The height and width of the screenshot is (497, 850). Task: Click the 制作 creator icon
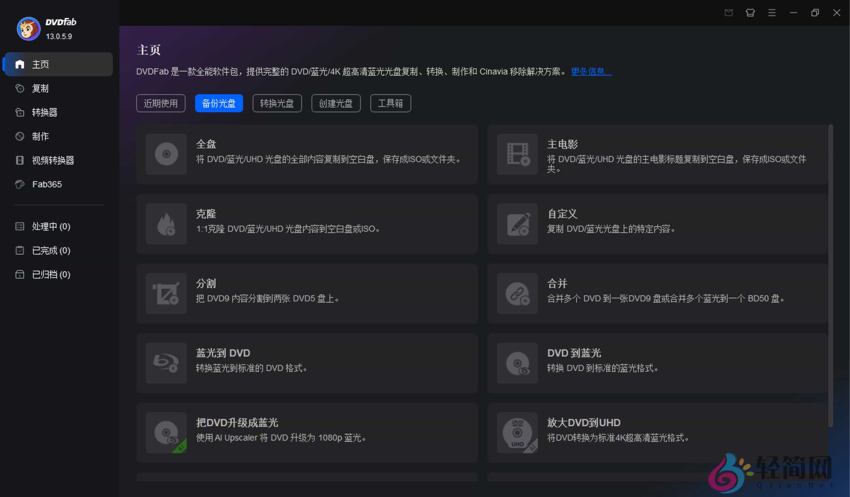coord(20,136)
